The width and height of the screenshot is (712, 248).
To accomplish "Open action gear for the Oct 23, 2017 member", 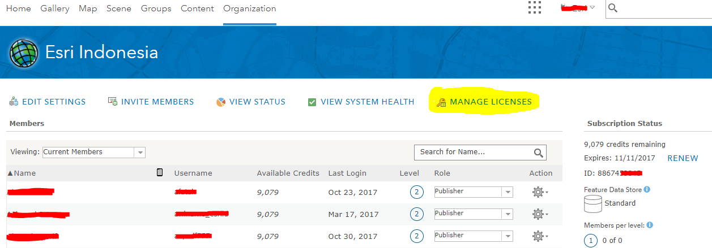I will [x=540, y=192].
